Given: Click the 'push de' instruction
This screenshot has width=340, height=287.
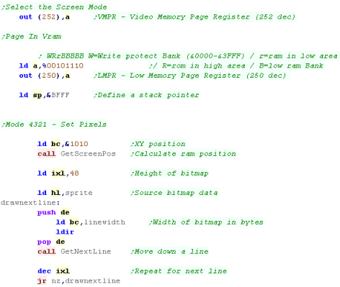Looking at the screenshot, I should click(53, 212).
